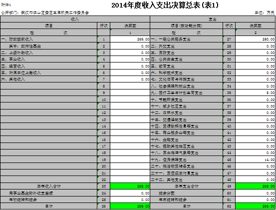276x210 pixels.
Task: Select the 二、外交支出 label cell
Action: tap(186, 46)
